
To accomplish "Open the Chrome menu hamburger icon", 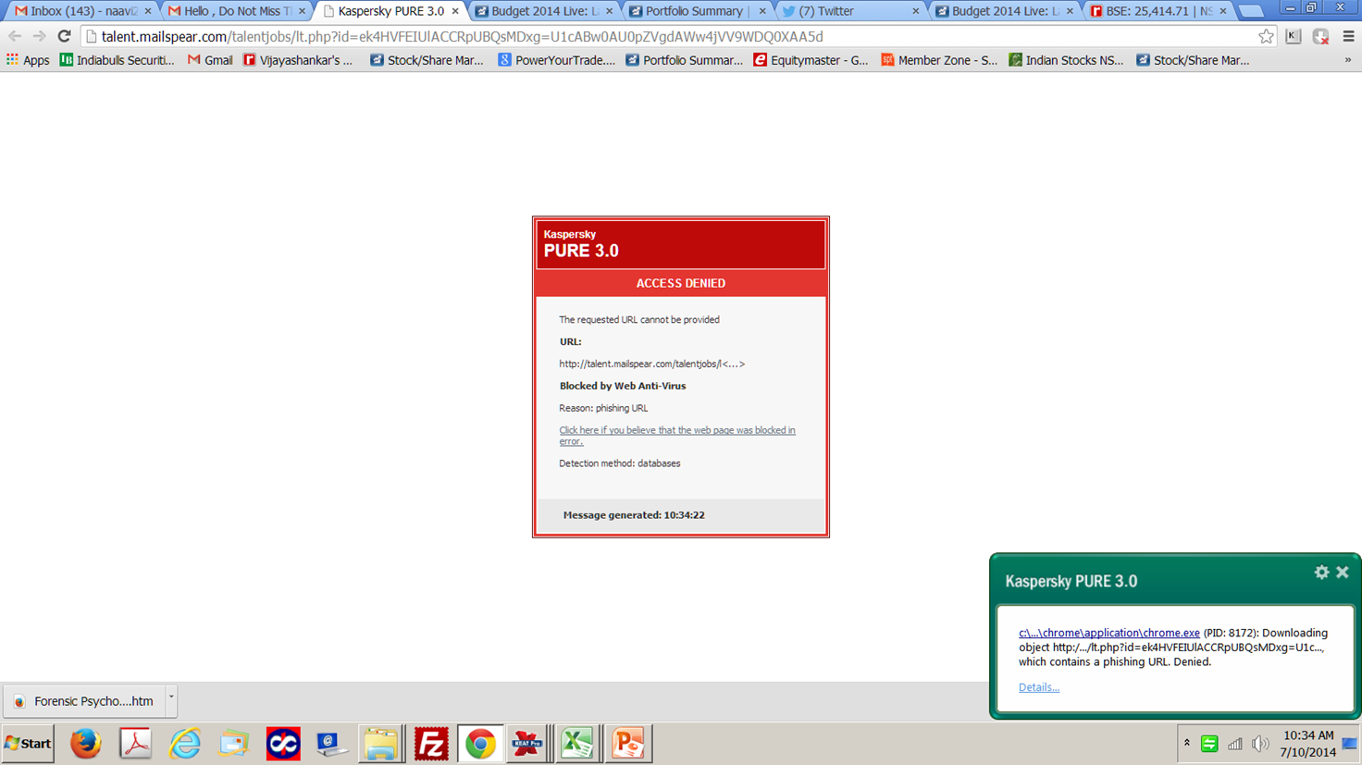I will click(x=1348, y=36).
